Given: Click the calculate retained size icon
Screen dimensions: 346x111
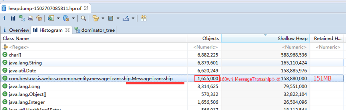Looking at the screenshot, I should [x=111, y=18].
